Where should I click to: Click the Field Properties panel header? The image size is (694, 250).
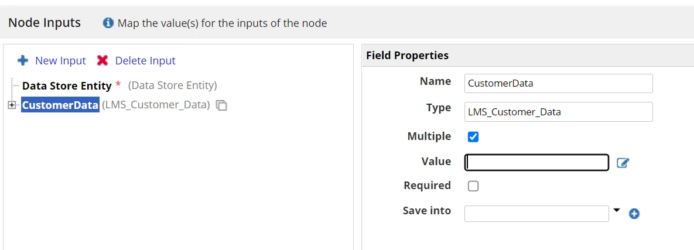(x=528, y=55)
